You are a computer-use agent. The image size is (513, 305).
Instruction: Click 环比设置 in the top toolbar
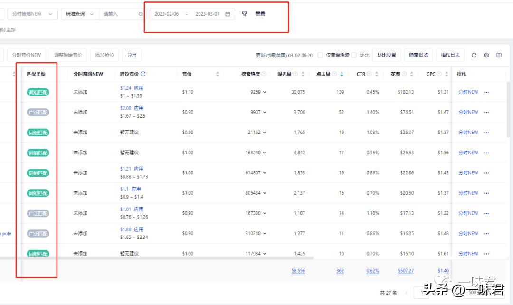pos(387,55)
